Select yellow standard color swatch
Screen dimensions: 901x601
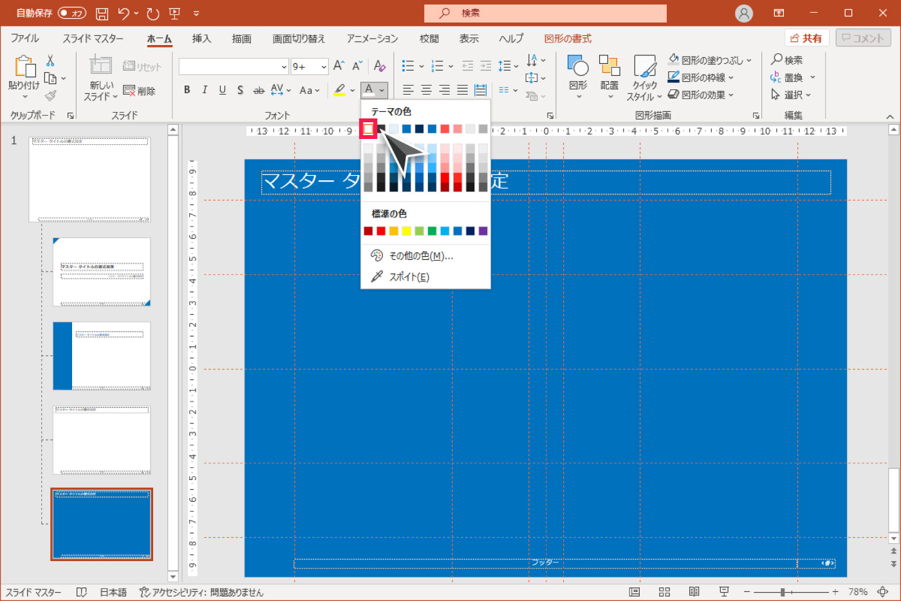click(406, 231)
